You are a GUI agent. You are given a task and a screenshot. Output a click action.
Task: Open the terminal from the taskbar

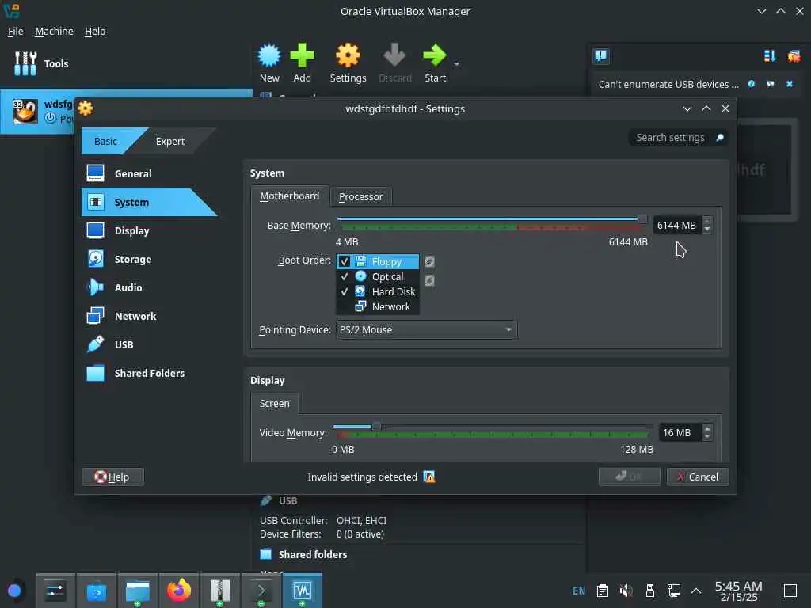261,591
